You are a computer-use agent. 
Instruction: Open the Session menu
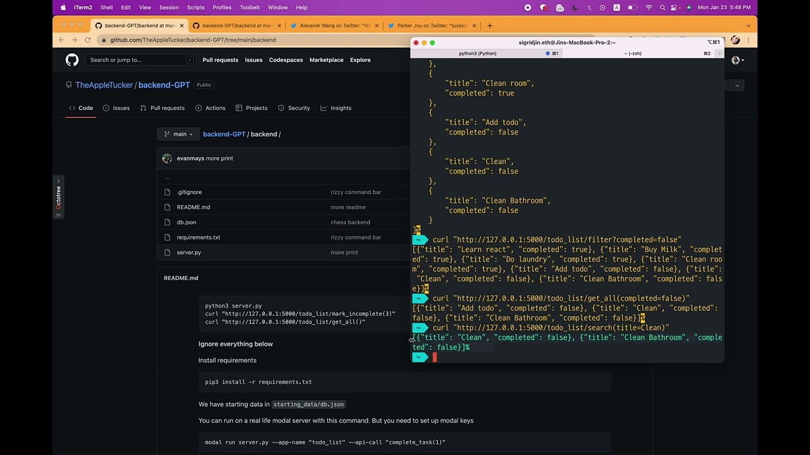click(169, 8)
